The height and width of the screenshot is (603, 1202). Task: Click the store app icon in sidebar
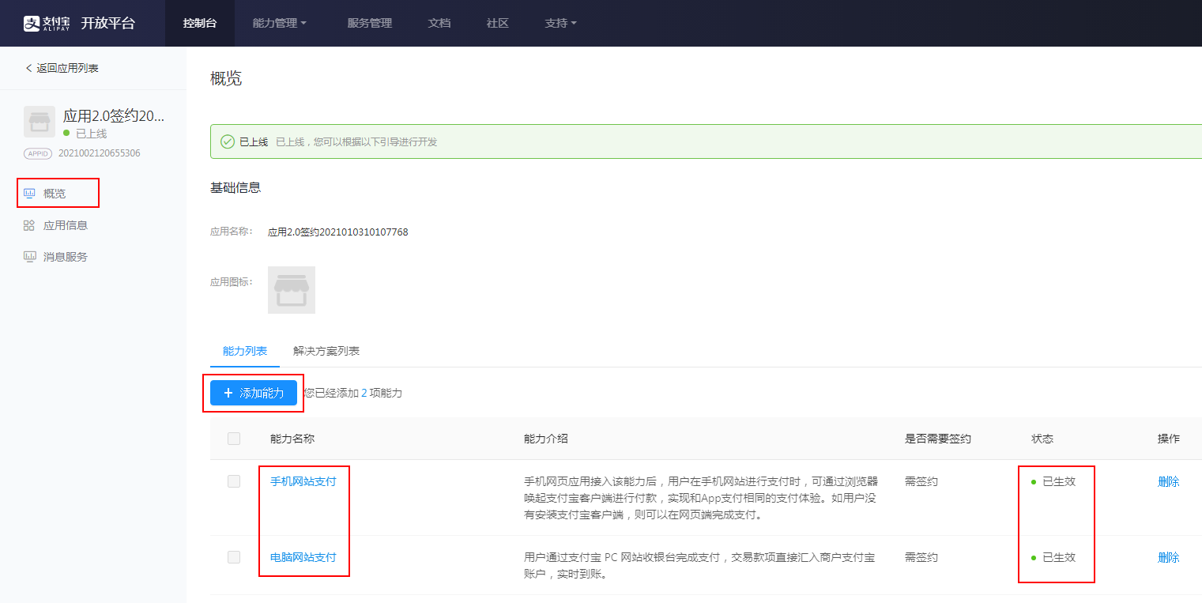point(40,122)
